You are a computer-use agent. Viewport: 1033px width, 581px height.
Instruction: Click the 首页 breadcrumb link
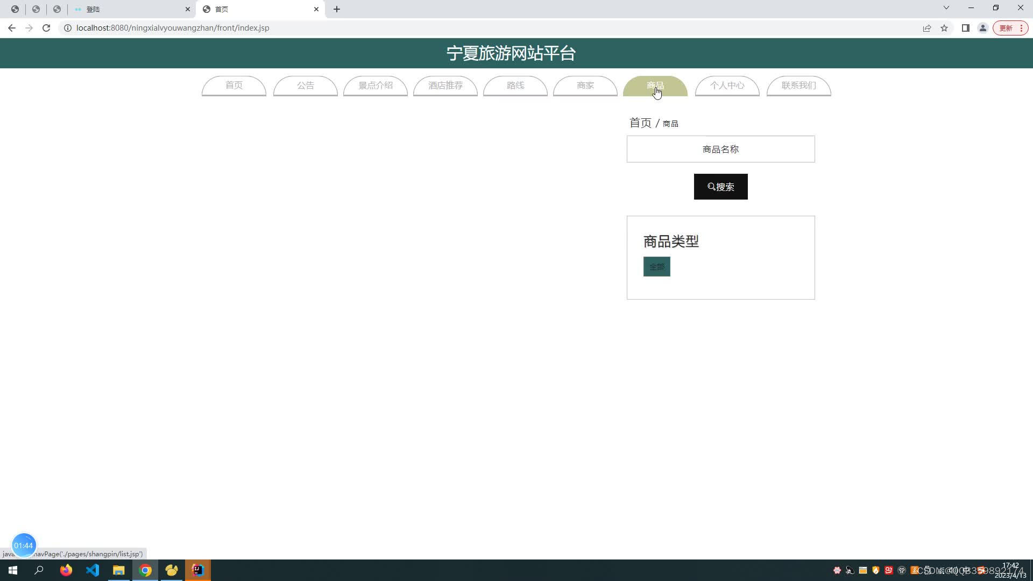point(640,123)
